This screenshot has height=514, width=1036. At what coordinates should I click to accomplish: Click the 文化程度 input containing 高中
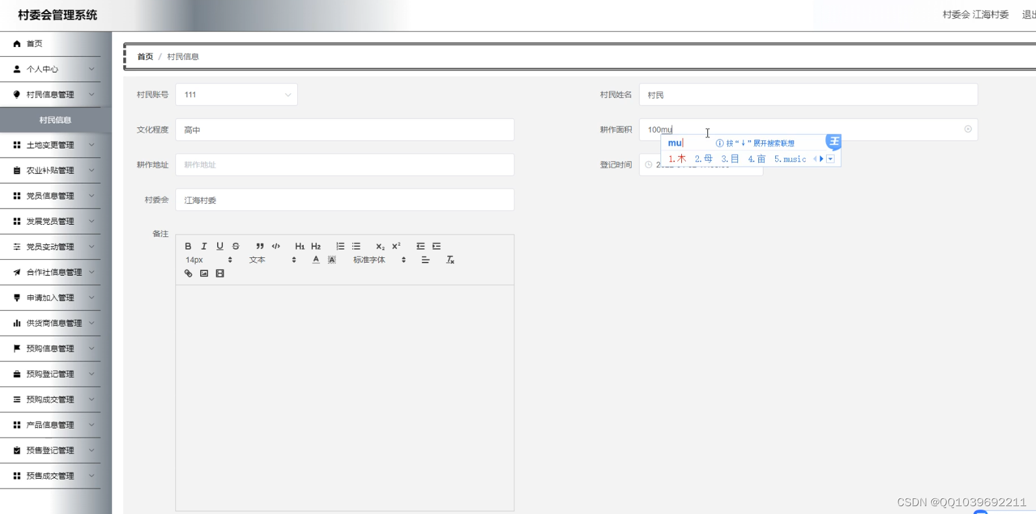[x=345, y=130]
